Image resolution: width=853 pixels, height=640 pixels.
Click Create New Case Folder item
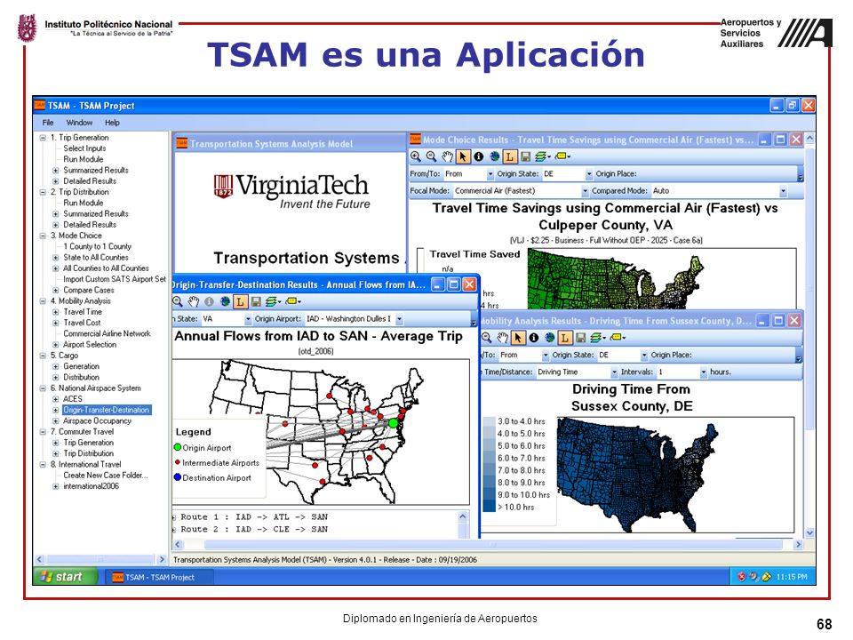click(x=105, y=475)
